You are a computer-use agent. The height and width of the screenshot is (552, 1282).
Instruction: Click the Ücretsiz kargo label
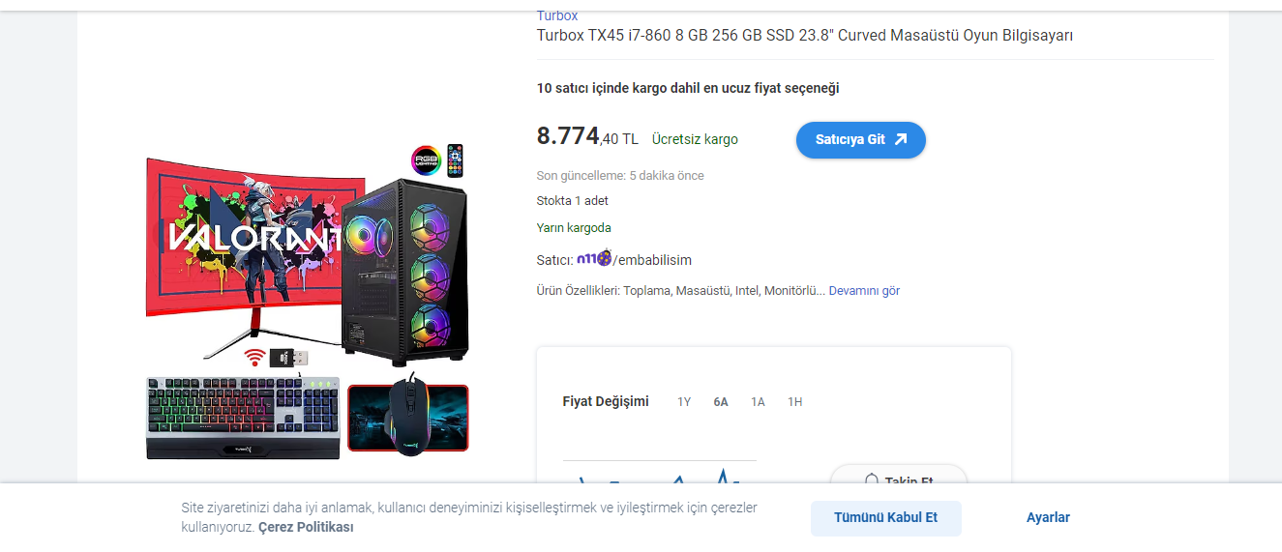click(x=695, y=139)
